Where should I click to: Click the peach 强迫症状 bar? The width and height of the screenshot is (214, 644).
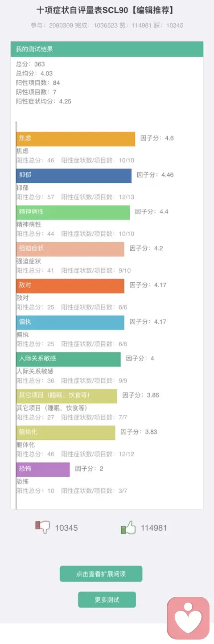pyautogui.click(x=70, y=249)
